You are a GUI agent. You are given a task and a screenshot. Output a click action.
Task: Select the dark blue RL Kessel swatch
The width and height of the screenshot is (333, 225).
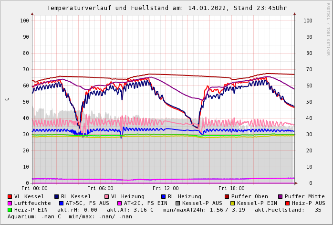pos(57,196)
